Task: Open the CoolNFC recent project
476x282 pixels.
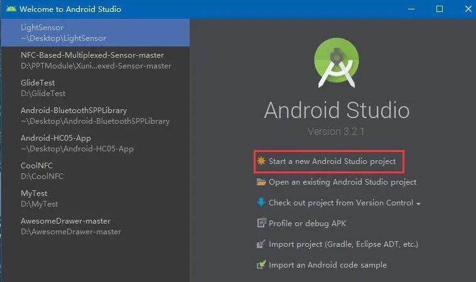Action: (95, 171)
